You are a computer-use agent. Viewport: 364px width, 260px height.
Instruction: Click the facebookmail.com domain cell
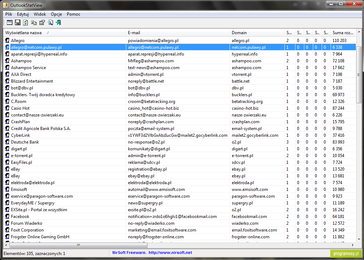249,216
